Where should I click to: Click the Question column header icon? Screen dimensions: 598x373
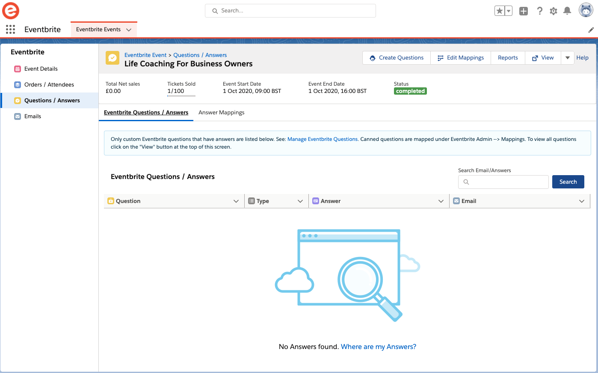coord(111,201)
